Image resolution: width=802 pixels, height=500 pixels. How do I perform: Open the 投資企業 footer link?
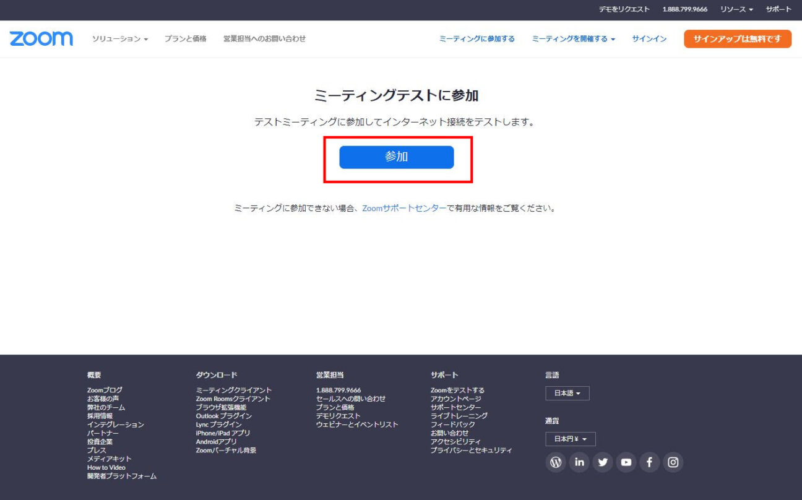[x=100, y=442]
